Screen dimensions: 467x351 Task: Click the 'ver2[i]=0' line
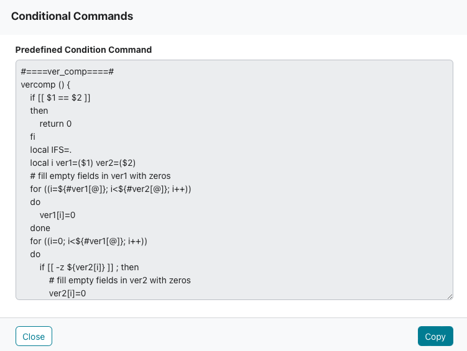[x=67, y=294]
